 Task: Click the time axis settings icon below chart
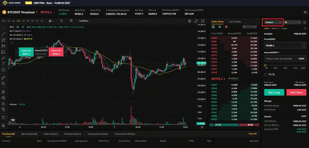(x=202, y=127)
